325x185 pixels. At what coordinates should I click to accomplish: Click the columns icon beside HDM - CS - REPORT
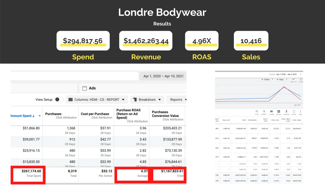coord(70,99)
